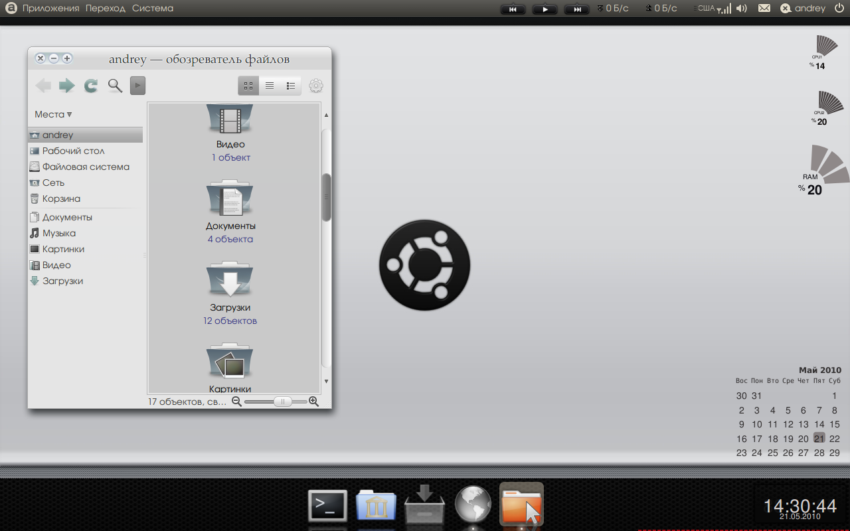Click the CPU1 usage gauge

click(824, 52)
